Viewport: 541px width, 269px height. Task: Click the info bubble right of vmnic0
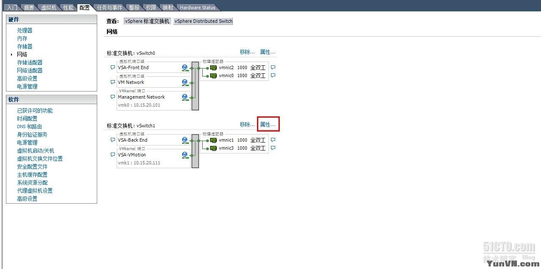tap(273, 75)
